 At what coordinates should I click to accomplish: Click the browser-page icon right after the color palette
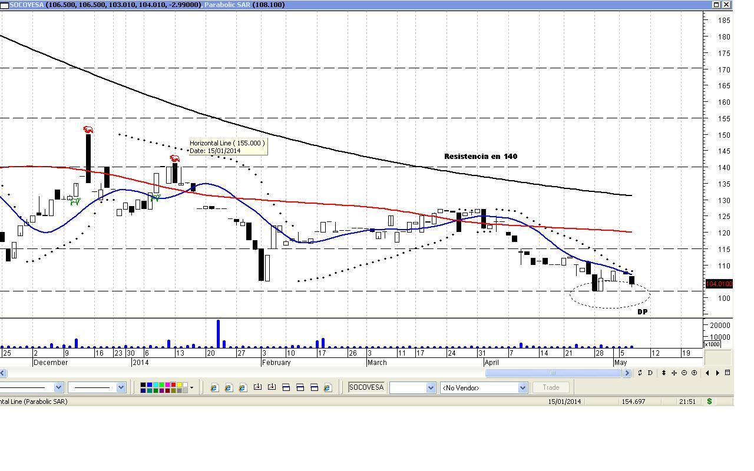click(x=214, y=387)
